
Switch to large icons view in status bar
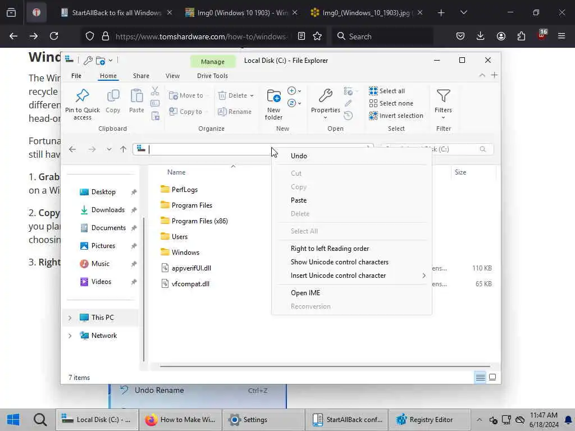pos(492,377)
